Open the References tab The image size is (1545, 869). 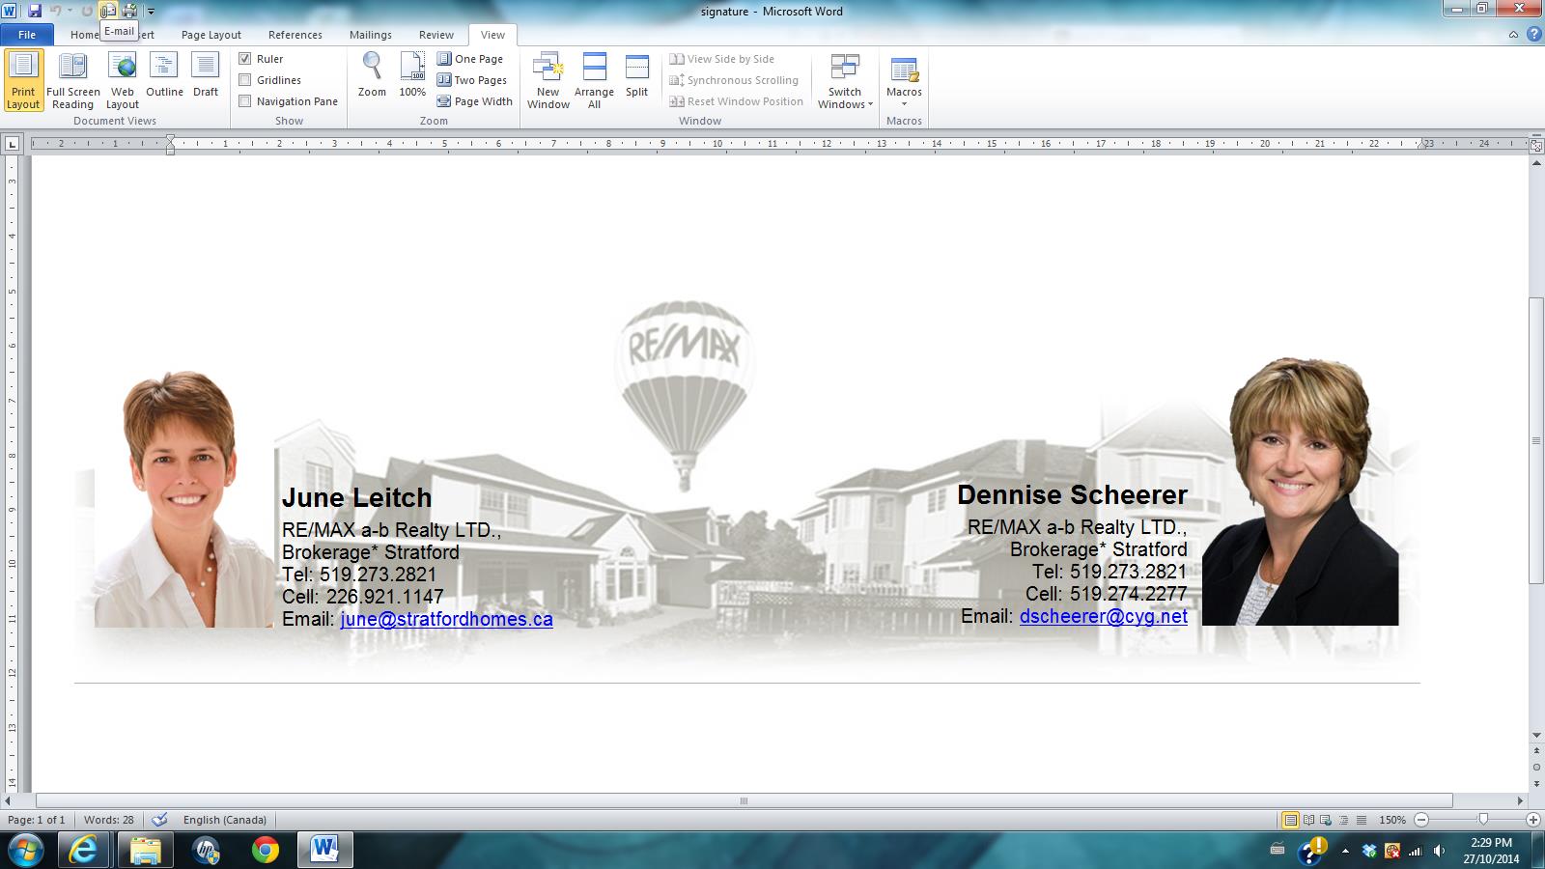pos(295,35)
